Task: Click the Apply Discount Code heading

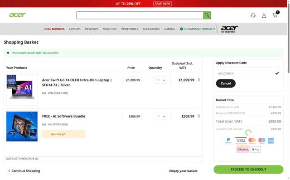Action: point(231,63)
